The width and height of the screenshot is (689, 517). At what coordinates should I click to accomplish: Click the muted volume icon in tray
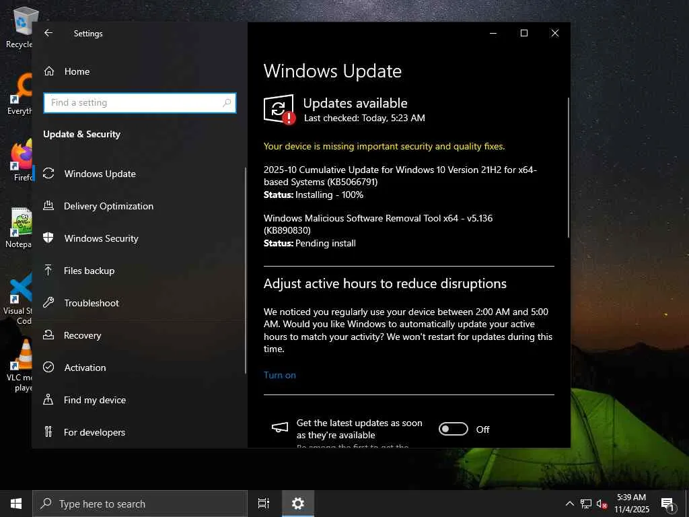(602, 504)
